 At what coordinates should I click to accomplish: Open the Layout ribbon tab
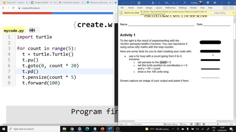pos(159,8)
